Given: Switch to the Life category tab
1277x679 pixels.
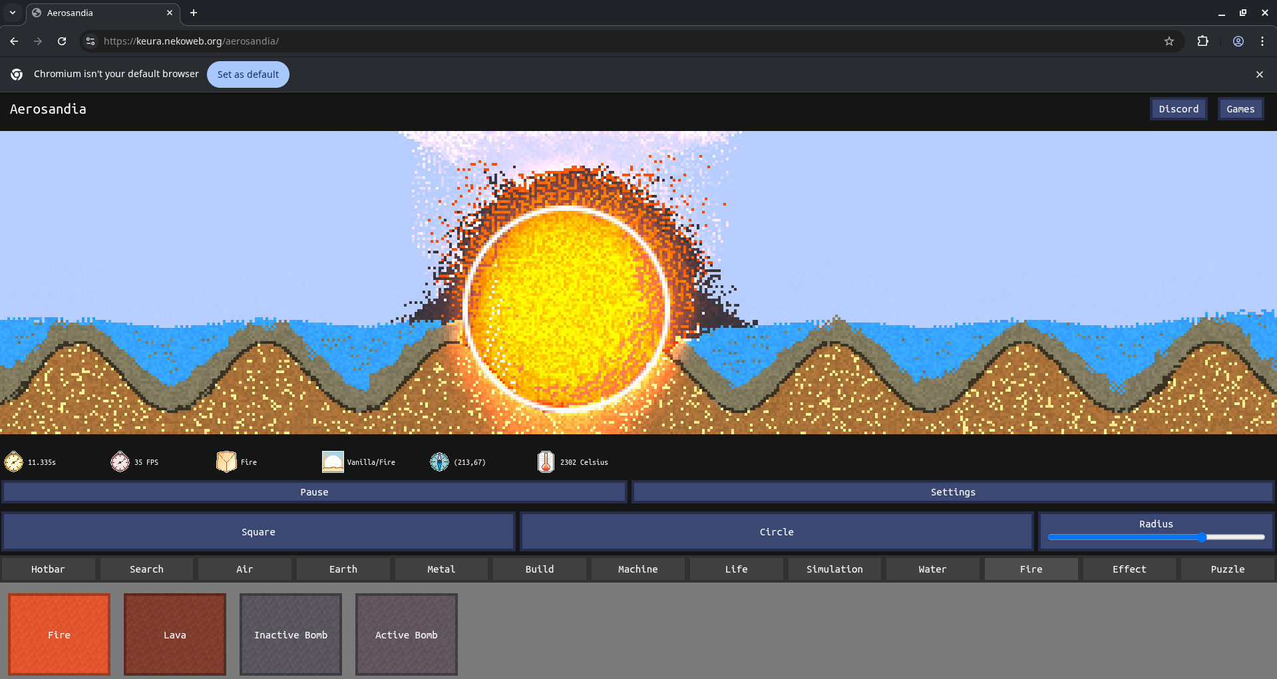Looking at the screenshot, I should coord(737,569).
